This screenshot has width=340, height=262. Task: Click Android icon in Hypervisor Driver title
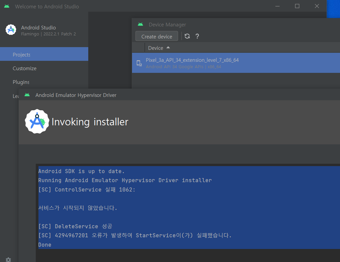tap(27, 95)
